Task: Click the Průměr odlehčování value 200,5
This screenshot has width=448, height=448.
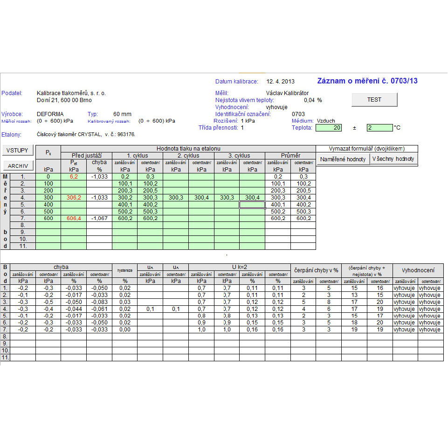Action: [x=303, y=191]
